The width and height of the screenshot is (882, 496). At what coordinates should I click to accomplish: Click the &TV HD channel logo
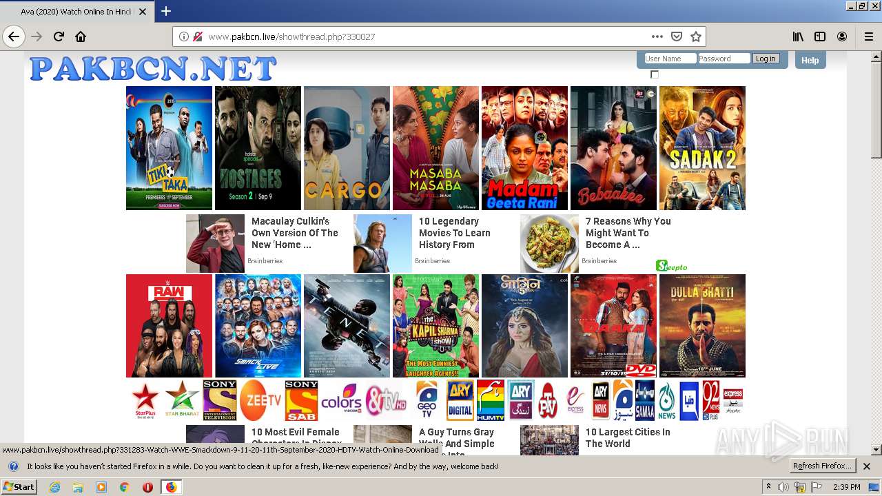[x=387, y=400]
